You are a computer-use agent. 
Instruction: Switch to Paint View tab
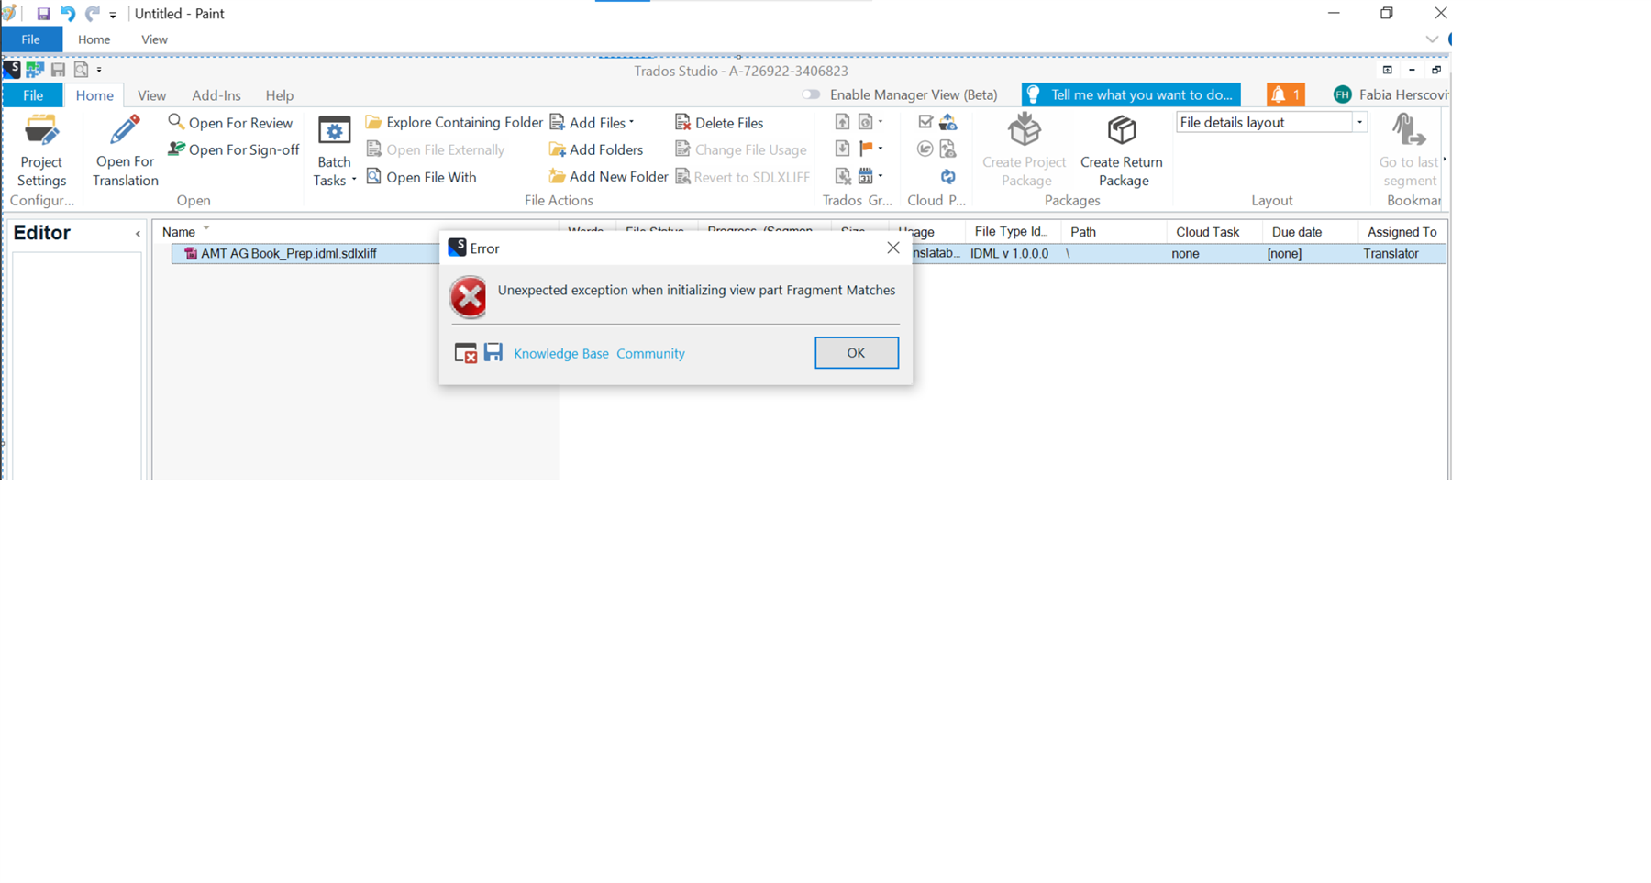(x=154, y=39)
